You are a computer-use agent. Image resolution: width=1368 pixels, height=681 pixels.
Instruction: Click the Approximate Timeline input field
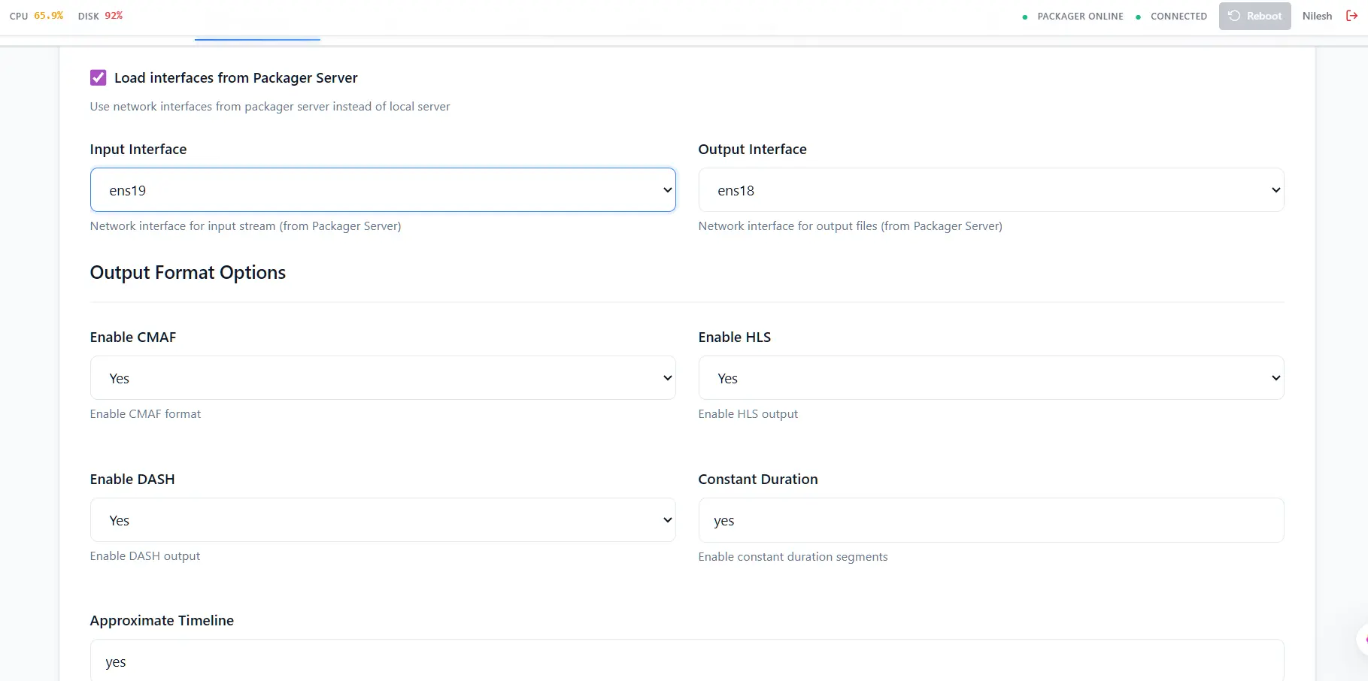click(687, 661)
